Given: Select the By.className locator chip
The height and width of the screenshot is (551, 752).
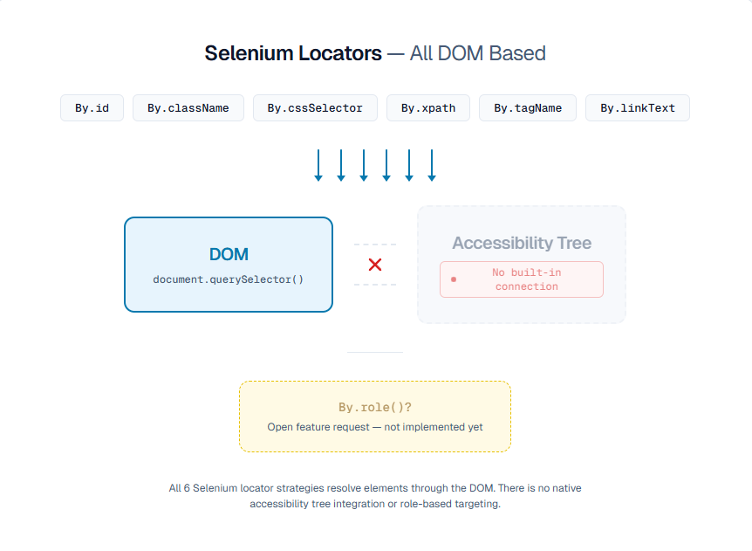Looking at the screenshot, I should [188, 108].
